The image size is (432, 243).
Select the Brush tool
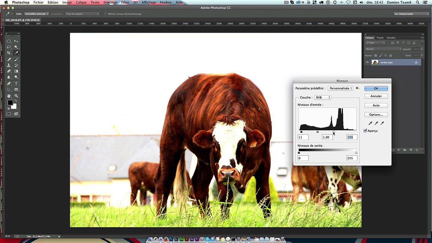(16, 59)
